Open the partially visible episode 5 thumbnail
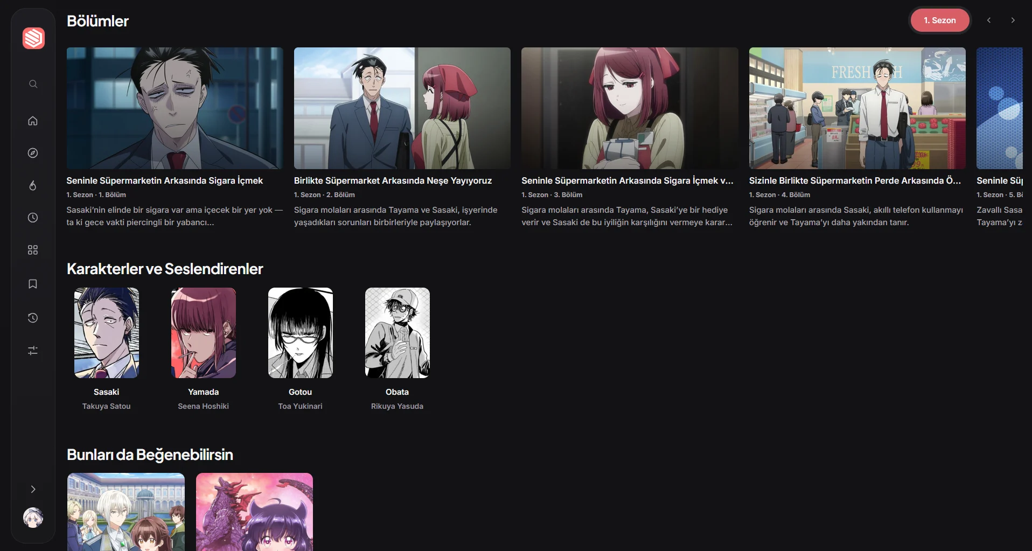The width and height of the screenshot is (1032, 551). coord(1000,108)
